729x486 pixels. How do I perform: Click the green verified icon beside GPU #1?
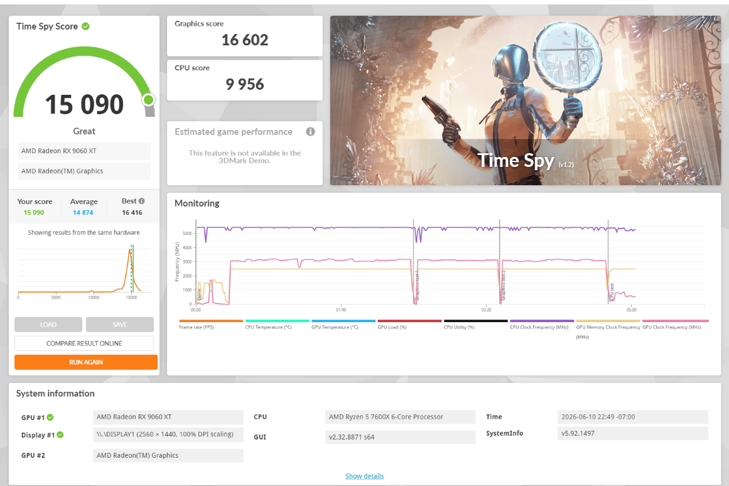click(50, 417)
